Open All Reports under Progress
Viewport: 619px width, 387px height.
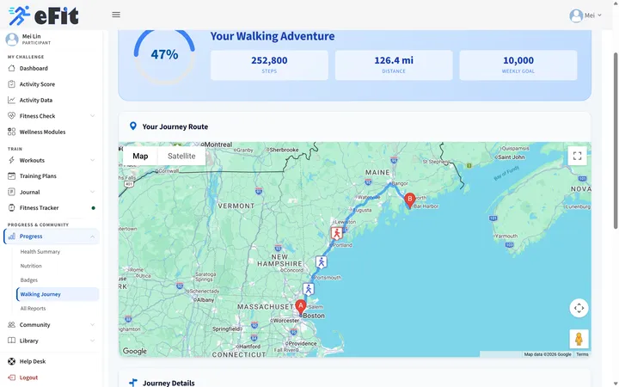33,309
